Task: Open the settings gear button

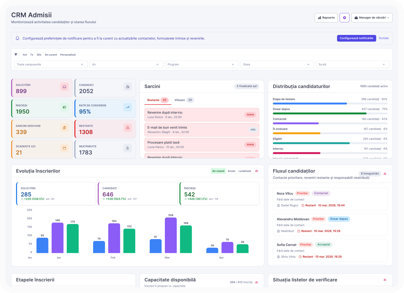Action: tap(344, 18)
